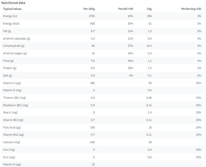Screen dimensions: 206x167
Task: Select the 15g column header
Action: coord(149,9)
